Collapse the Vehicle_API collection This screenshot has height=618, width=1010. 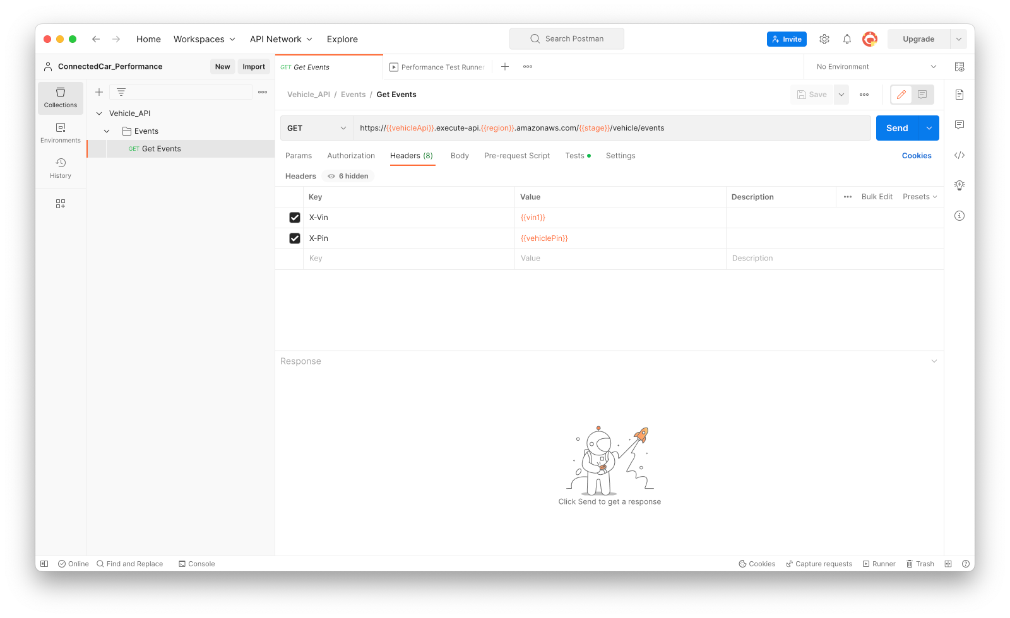click(99, 114)
